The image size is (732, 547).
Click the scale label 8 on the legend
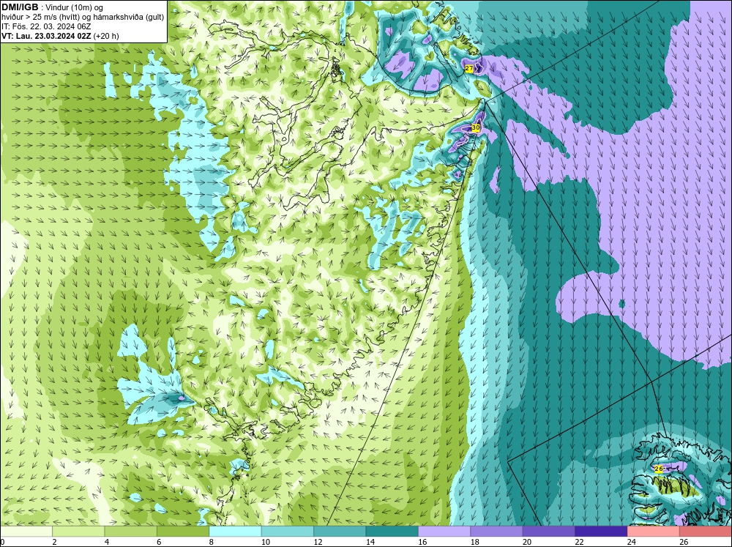pos(212,542)
